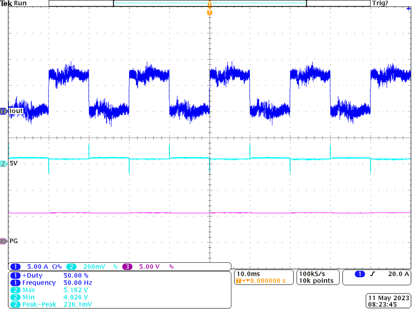This screenshot has height=309, width=412.
Task: Click the +Duty channel 1 badge
Action: pyautogui.click(x=15, y=275)
